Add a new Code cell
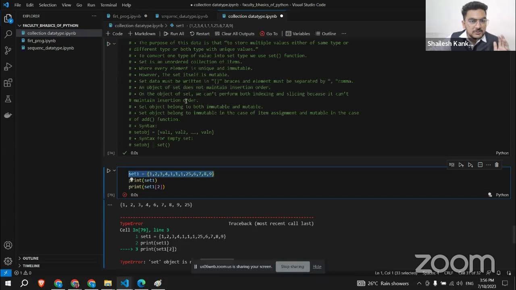 click(x=114, y=33)
